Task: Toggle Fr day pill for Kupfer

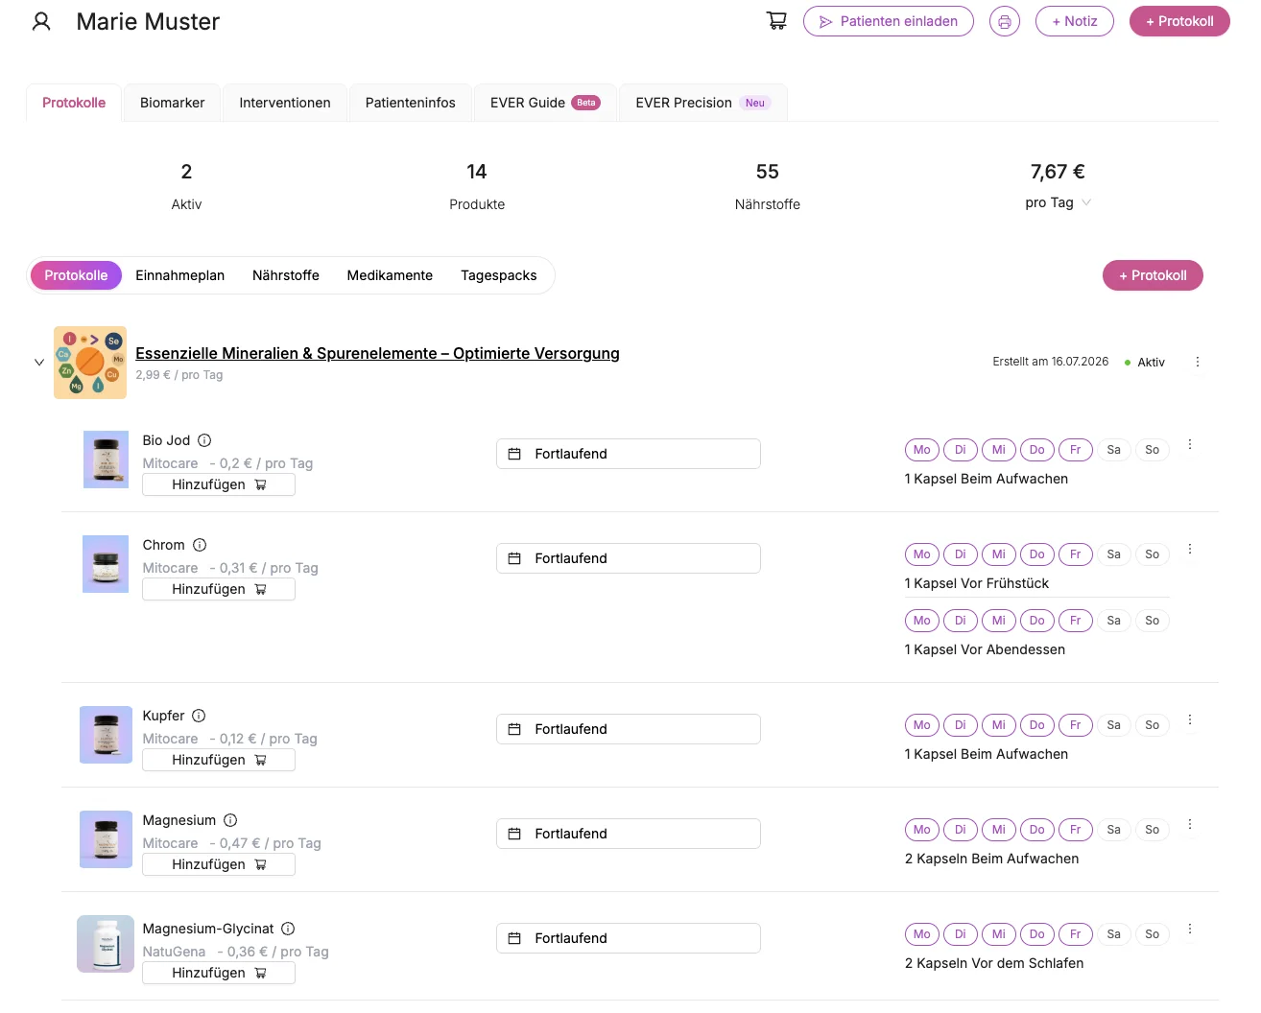Action: [1076, 725]
